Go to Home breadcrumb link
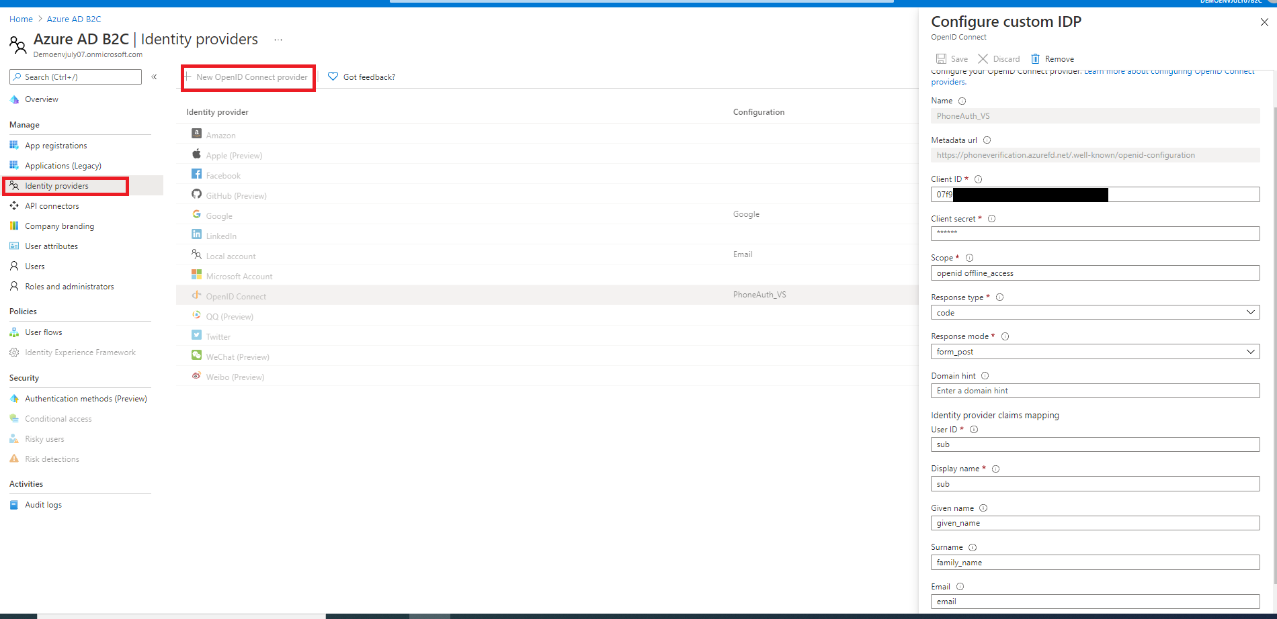 [21, 19]
